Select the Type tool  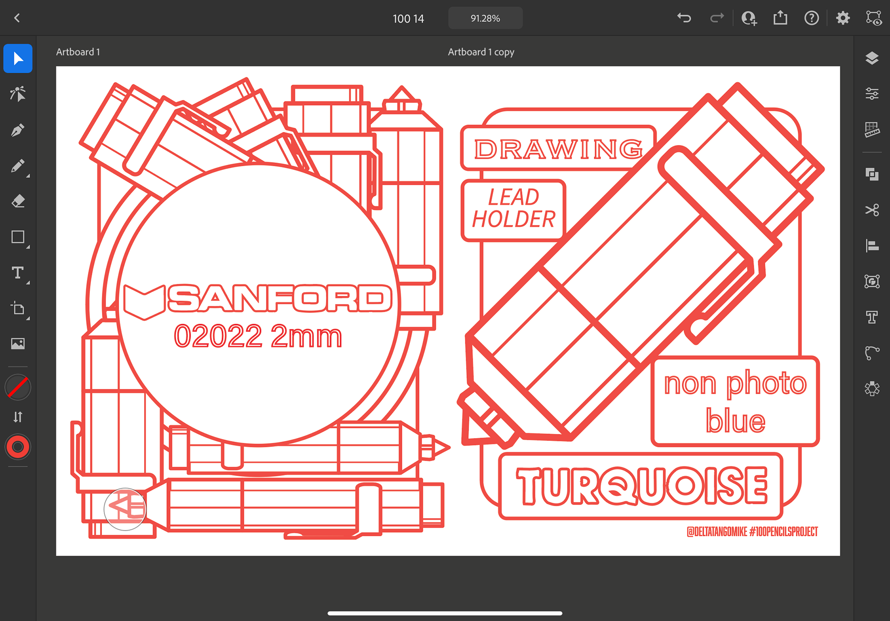(x=18, y=273)
